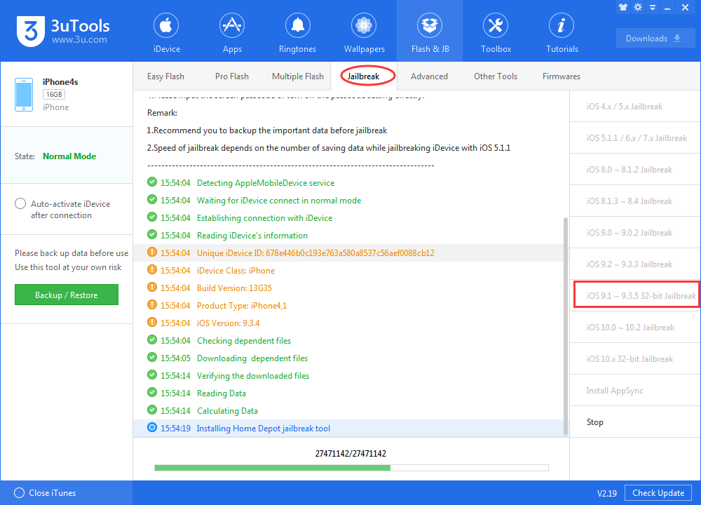Switch to the Easy Flash tab

pyautogui.click(x=165, y=76)
